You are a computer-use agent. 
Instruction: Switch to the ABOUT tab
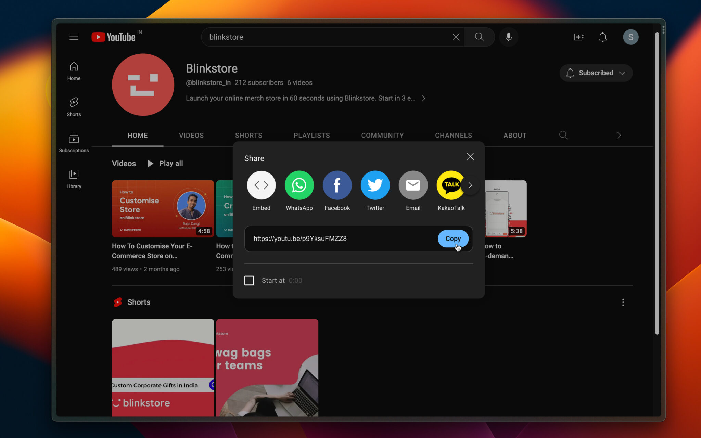[515, 136]
